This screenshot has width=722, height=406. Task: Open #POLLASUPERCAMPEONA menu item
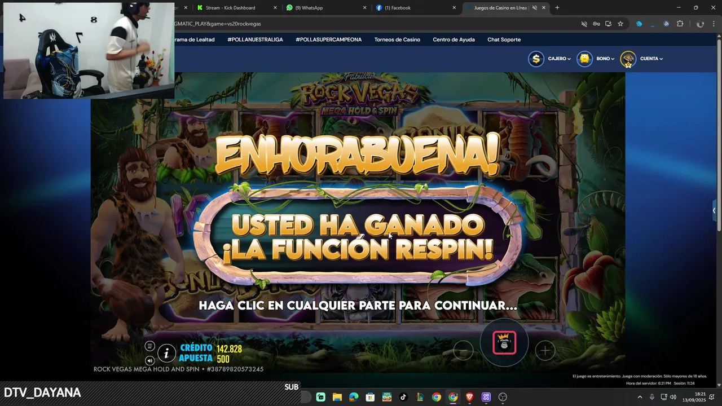[x=328, y=39]
